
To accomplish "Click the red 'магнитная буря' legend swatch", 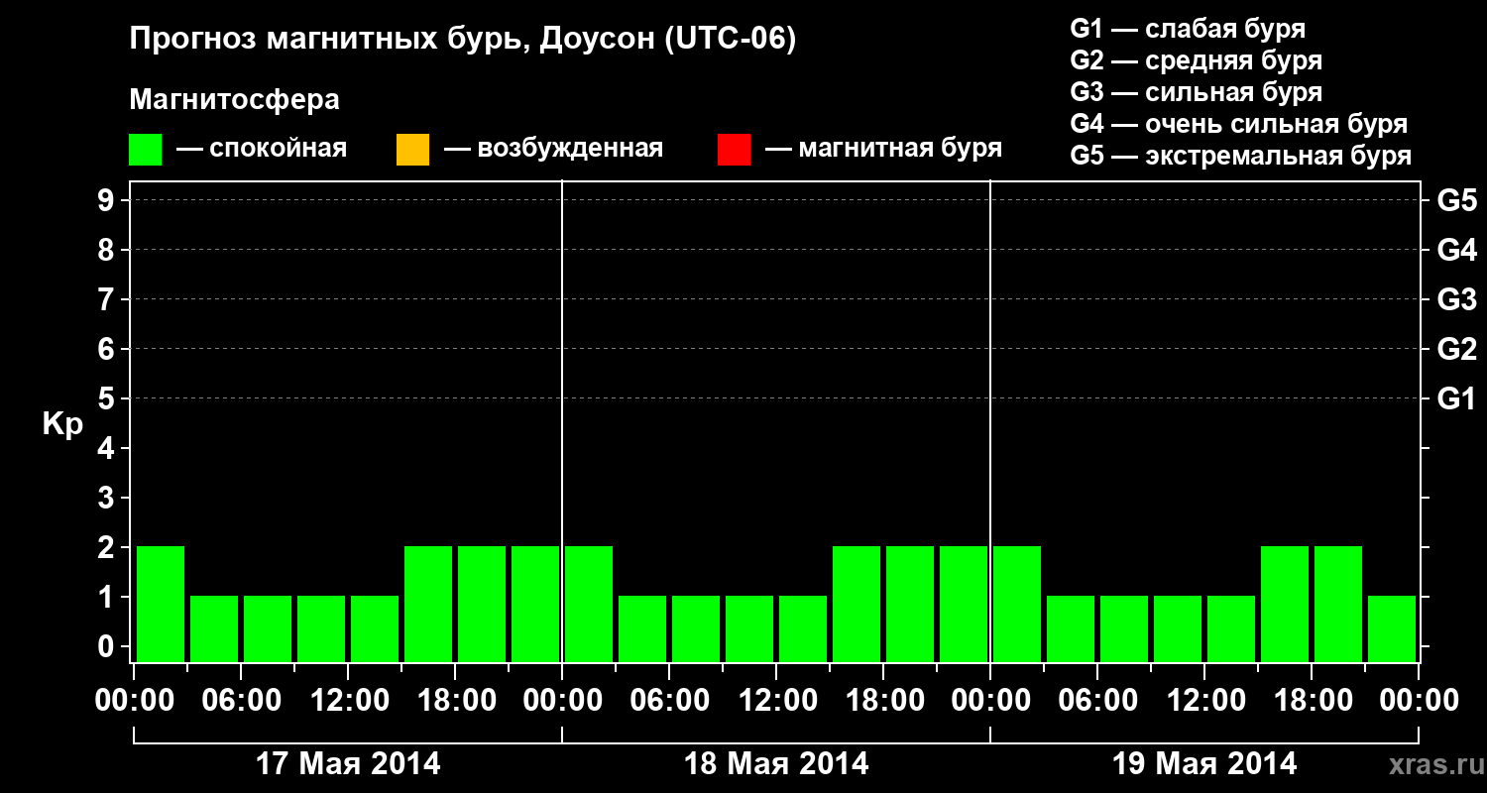I will click(734, 150).
